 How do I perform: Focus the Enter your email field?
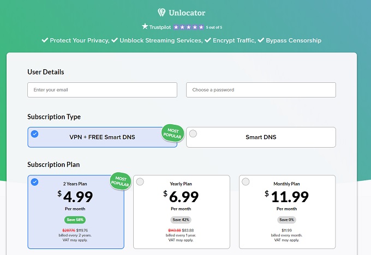(102, 90)
